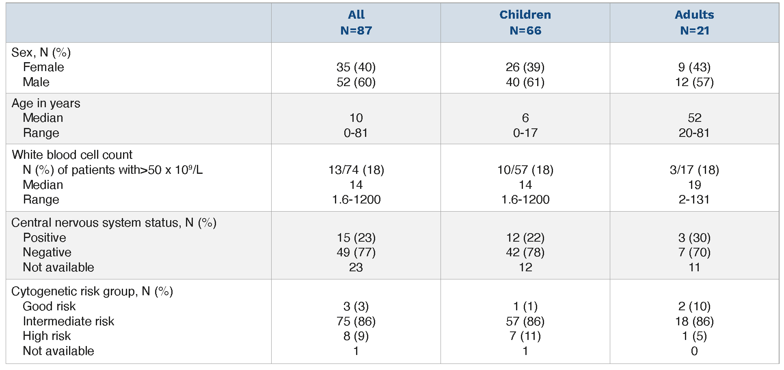Image resolution: width=784 pixels, height=370 pixels.
Task: Click the adults WBC range '2-131'
Action: click(694, 199)
